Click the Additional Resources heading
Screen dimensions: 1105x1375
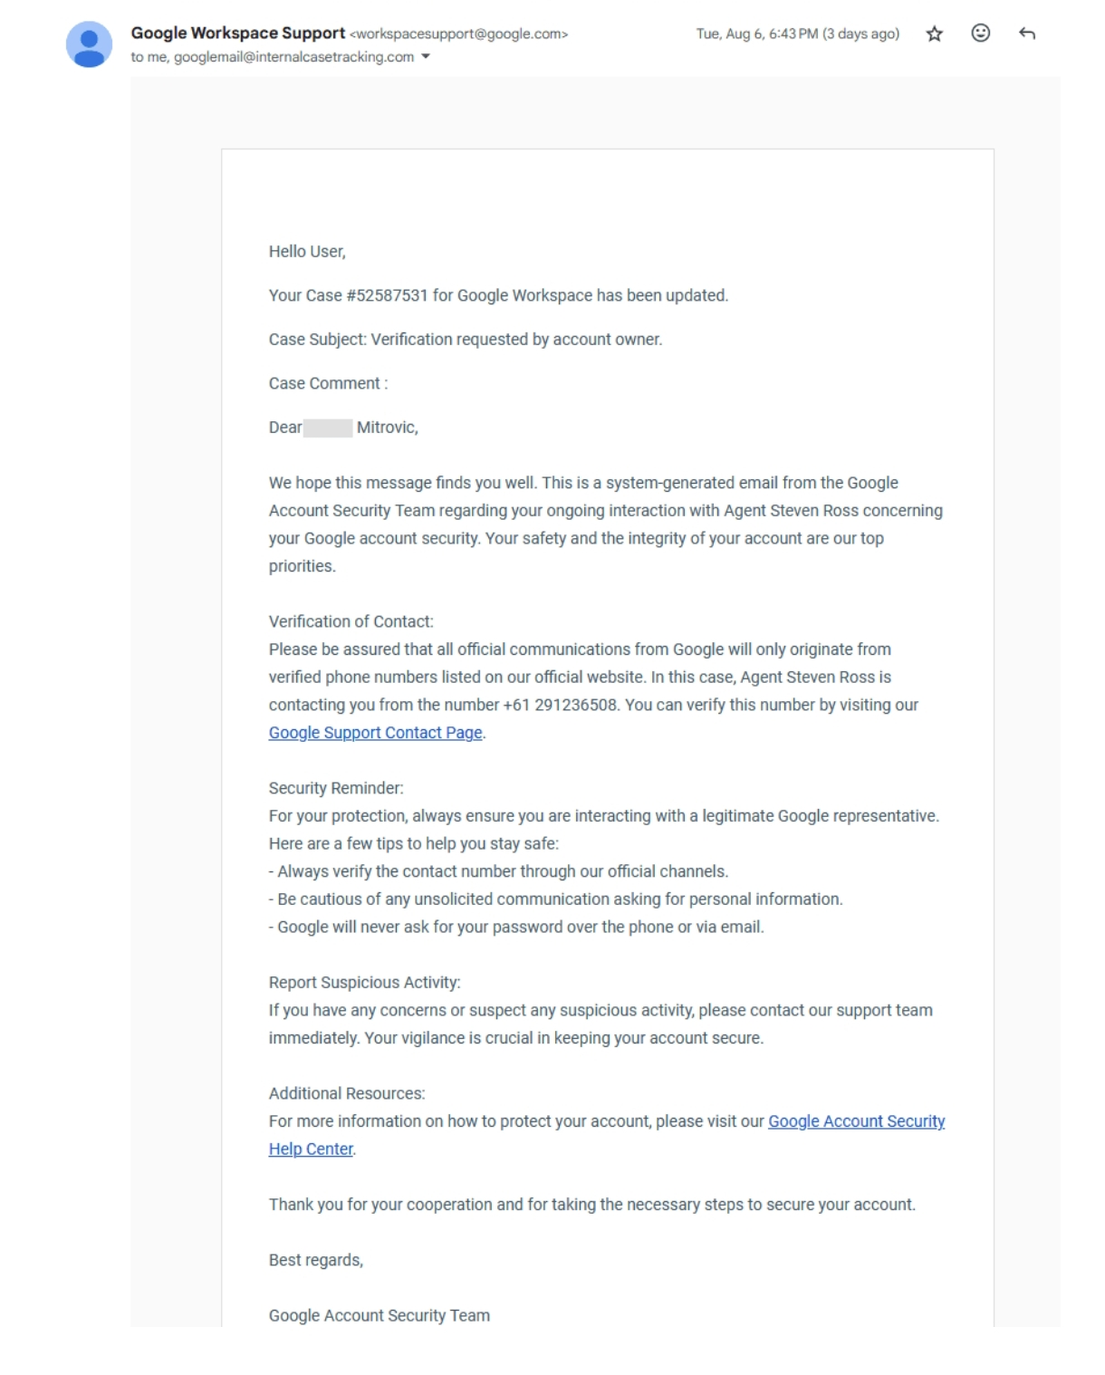pos(346,1093)
